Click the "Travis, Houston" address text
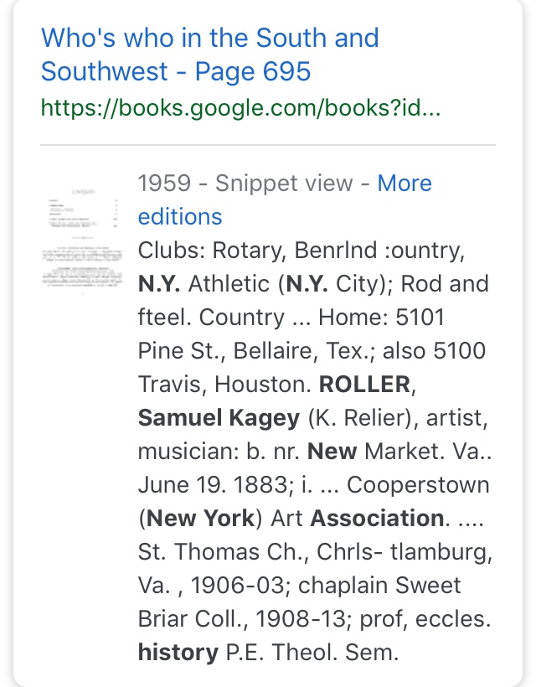Viewport: 536px width, 687px height. pyautogui.click(x=224, y=385)
